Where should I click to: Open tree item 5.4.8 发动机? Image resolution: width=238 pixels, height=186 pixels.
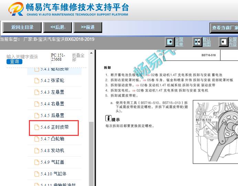pos(52,151)
